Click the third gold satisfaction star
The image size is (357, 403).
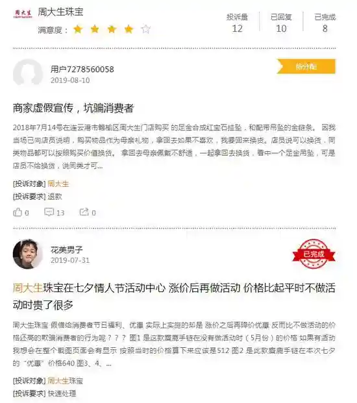(112, 29)
